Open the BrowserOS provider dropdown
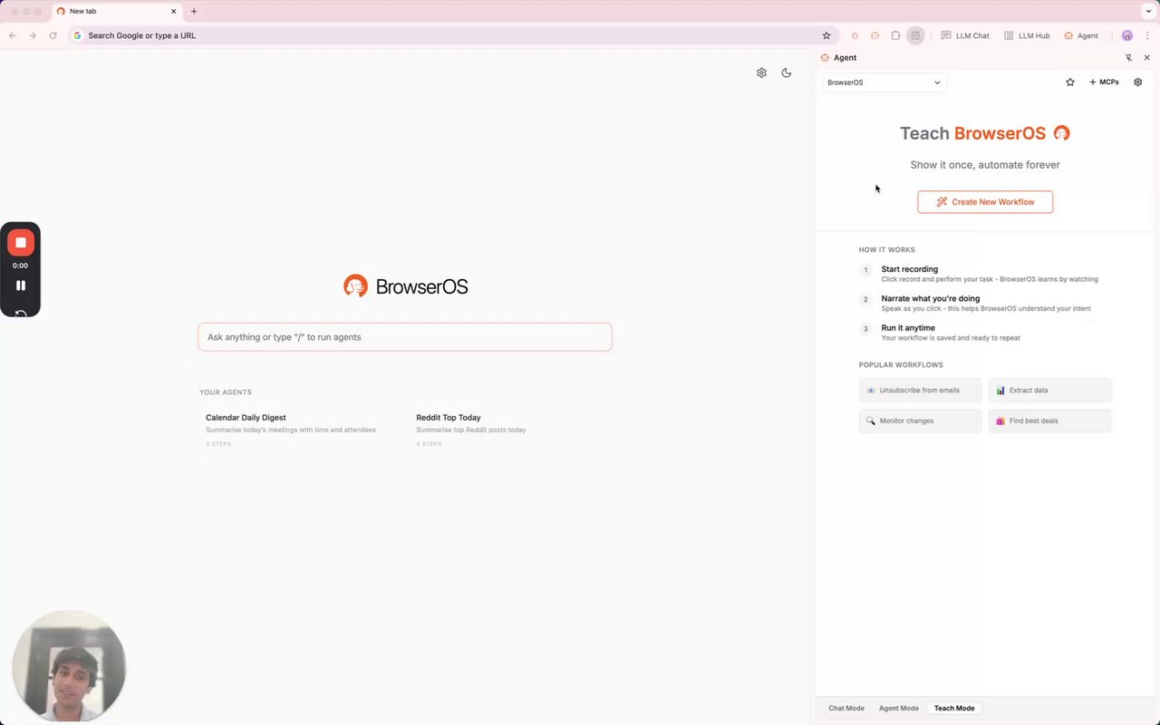The image size is (1160, 725). coord(884,82)
